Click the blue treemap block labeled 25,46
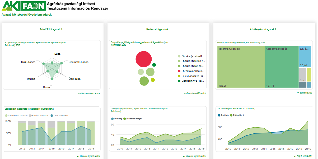This screenshot has height=159, width=318. tap(305, 57)
